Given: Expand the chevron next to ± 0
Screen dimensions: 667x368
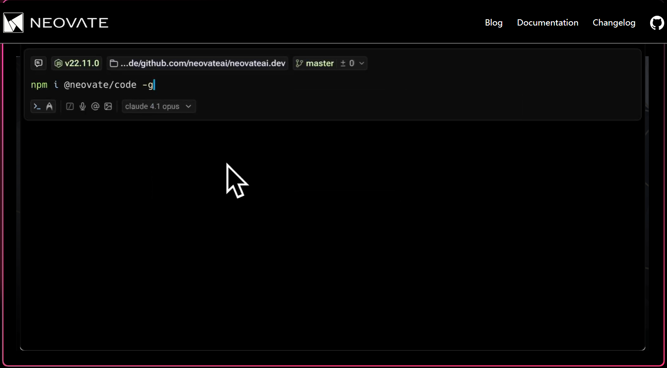Looking at the screenshot, I should [362, 63].
